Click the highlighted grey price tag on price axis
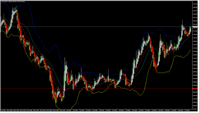 pos(195,27)
